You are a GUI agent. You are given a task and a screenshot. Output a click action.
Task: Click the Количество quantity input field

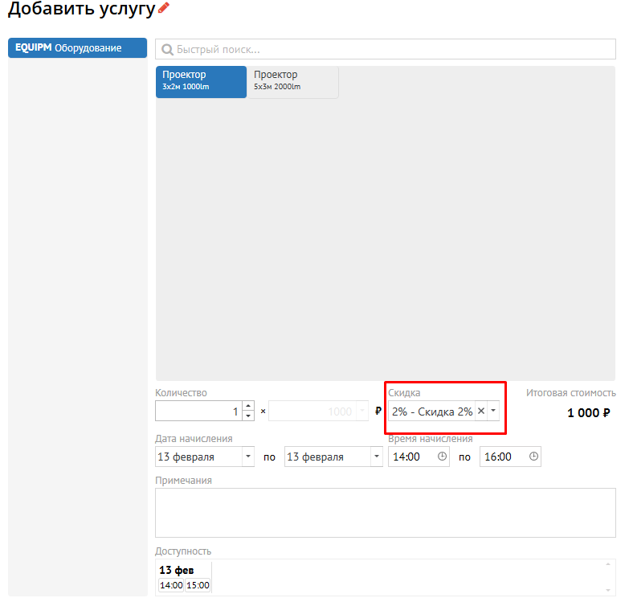tap(198, 411)
